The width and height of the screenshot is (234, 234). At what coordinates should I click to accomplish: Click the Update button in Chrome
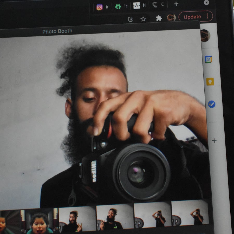tap(192, 17)
